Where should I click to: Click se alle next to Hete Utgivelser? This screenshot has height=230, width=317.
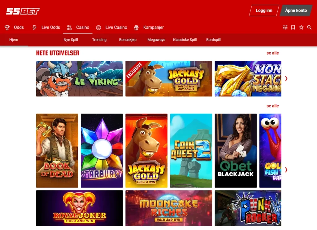coord(272,53)
